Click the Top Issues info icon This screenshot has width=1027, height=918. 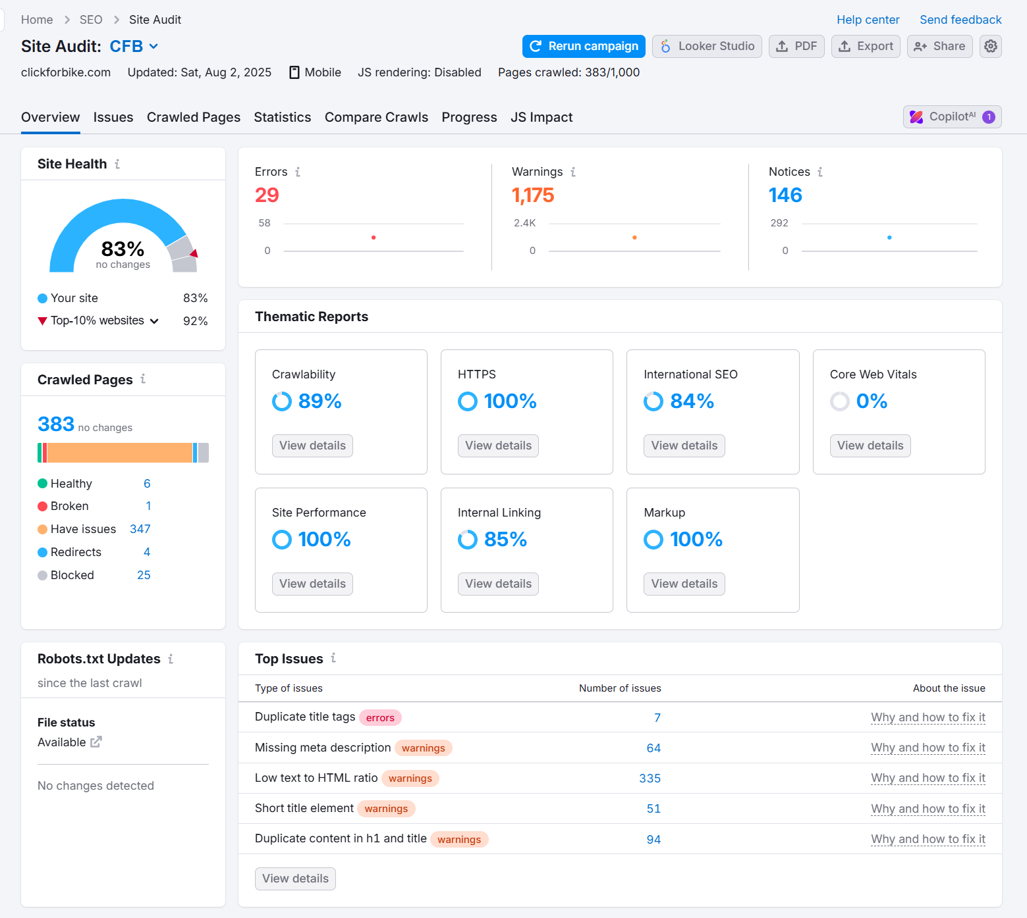coord(333,658)
